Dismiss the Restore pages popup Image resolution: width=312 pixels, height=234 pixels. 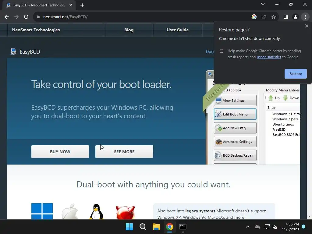307,26
